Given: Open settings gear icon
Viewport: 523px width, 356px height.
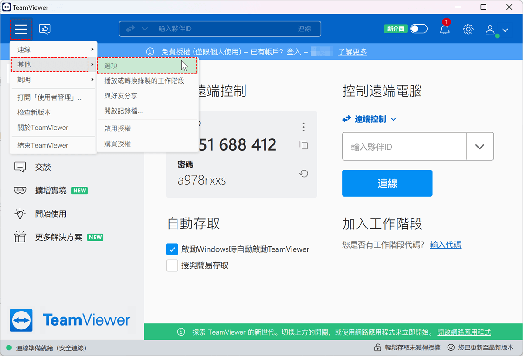Looking at the screenshot, I should (468, 29).
